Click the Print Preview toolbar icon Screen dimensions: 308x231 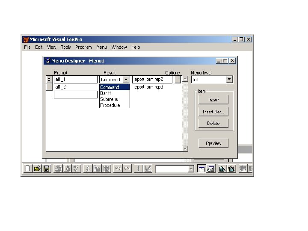[67, 169]
